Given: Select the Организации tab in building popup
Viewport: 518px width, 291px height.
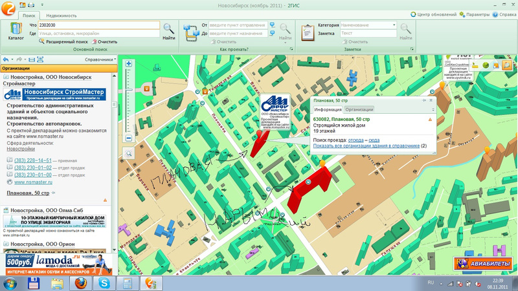Looking at the screenshot, I should click(359, 110).
